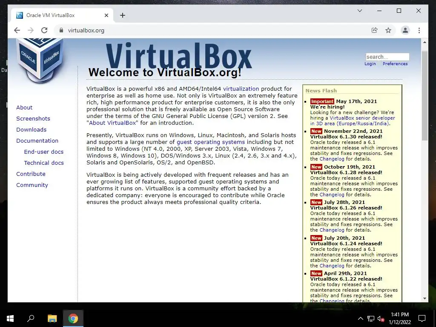
Task: Click the address bar showing virtualbox.org
Action: click(86, 30)
